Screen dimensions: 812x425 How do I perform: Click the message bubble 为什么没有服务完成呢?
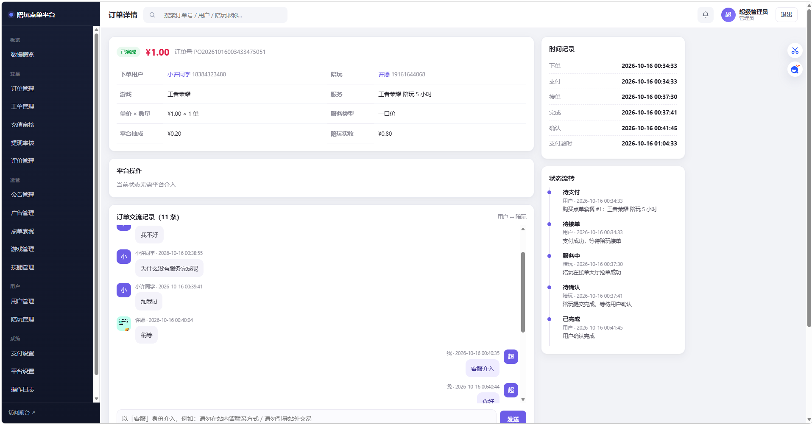tap(169, 268)
